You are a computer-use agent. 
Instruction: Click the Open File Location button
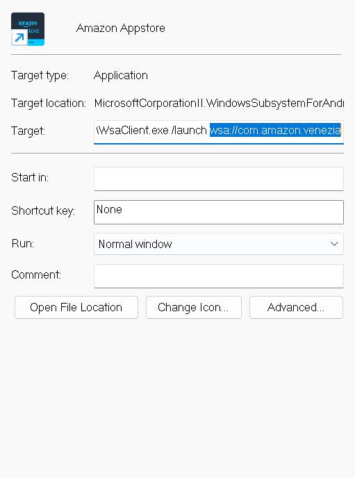coord(76,307)
